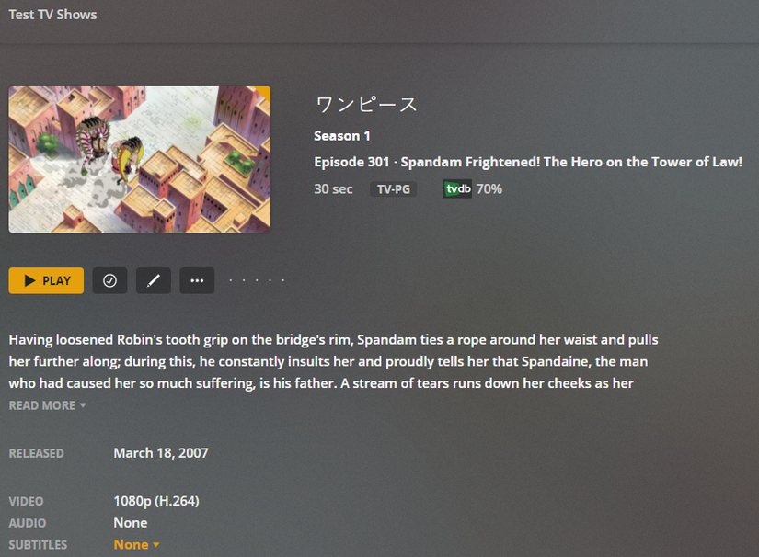Screen dimensions: 759x557
Task: Click the green tvdb rating badge
Action: 457,189
